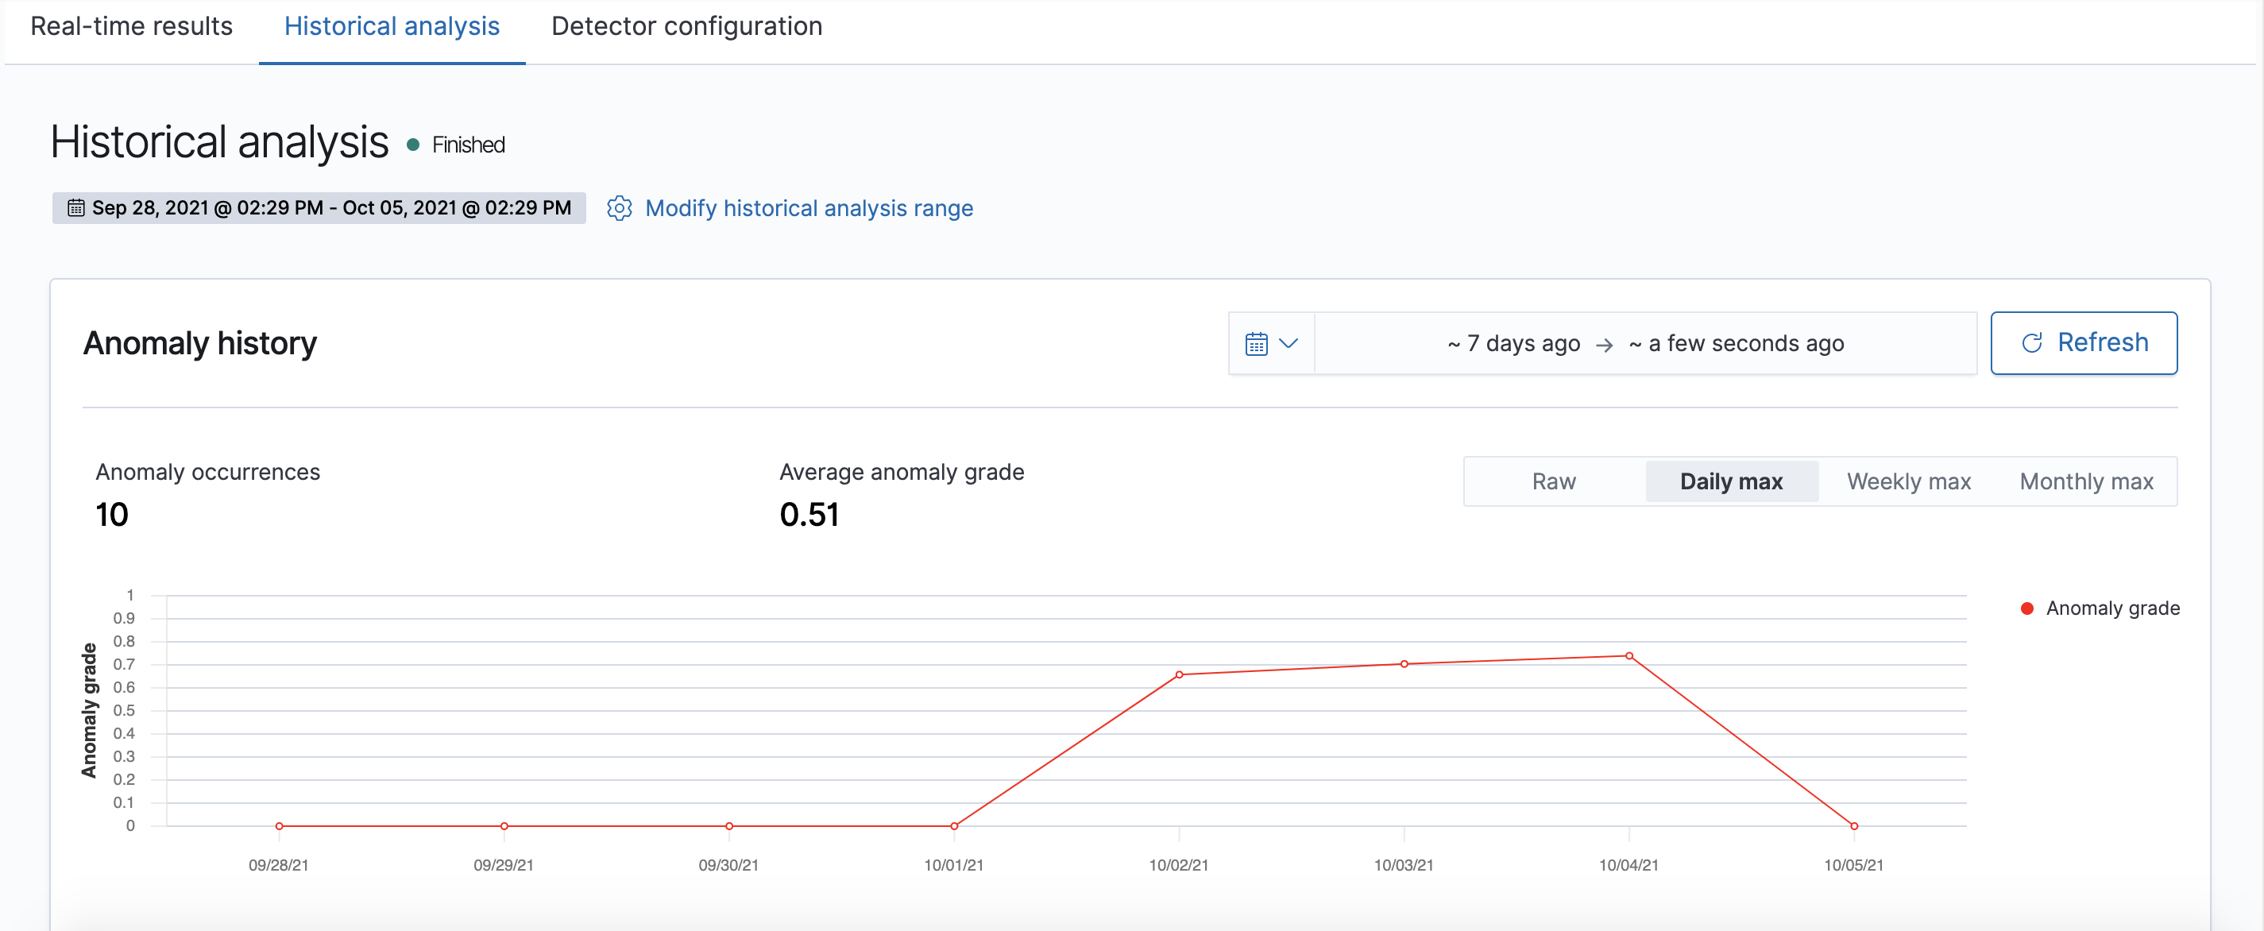Click the green Finished status dot
The image size is (2264, 931).
pyautogui.click(x=413, y=145)
